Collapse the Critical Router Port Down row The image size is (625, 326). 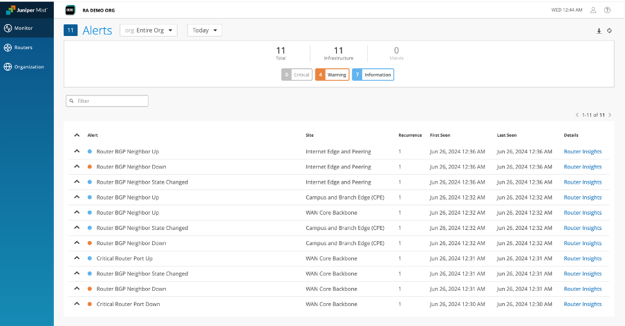click(x=76, y=304)
